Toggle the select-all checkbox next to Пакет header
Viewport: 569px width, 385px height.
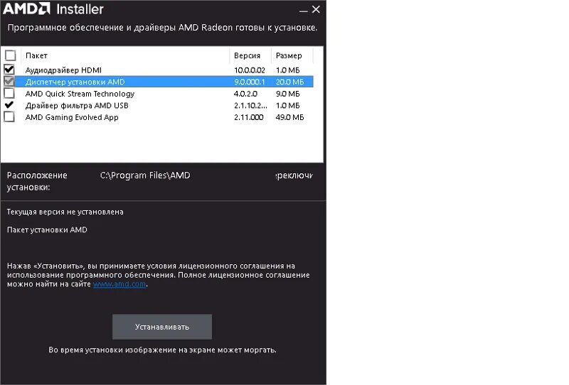coord(11,55)
